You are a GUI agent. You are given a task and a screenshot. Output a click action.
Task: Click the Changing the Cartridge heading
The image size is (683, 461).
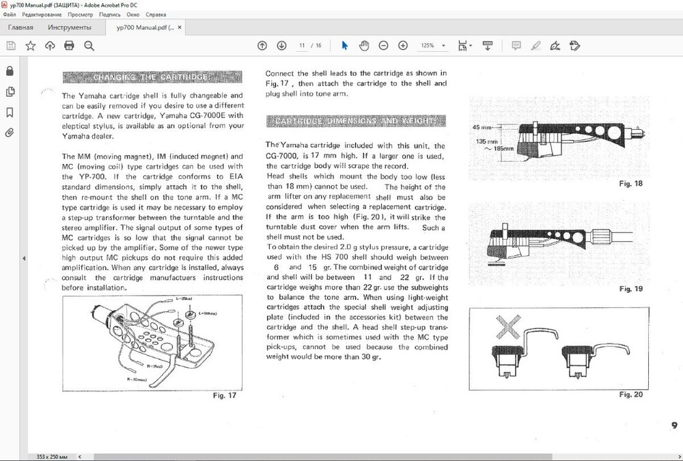coord(152,77)
